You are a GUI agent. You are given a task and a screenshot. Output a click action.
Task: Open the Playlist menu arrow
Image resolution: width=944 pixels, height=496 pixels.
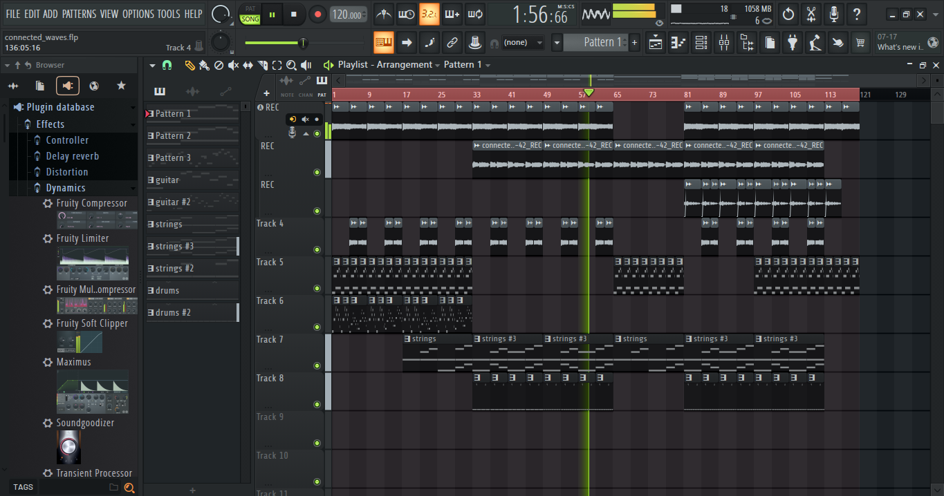[x=152, y=65]
